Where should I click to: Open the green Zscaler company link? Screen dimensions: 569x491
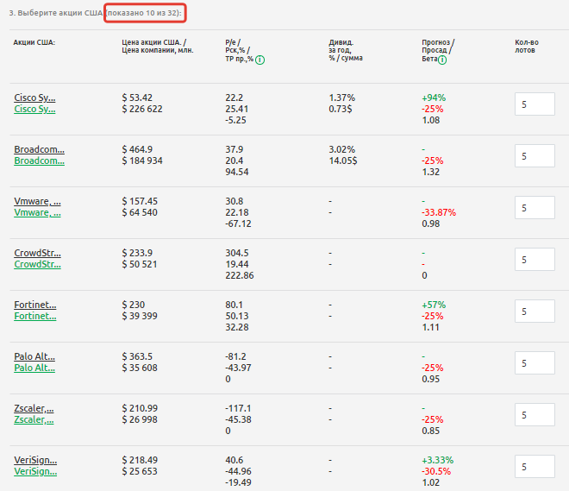[x=34, y=419]
